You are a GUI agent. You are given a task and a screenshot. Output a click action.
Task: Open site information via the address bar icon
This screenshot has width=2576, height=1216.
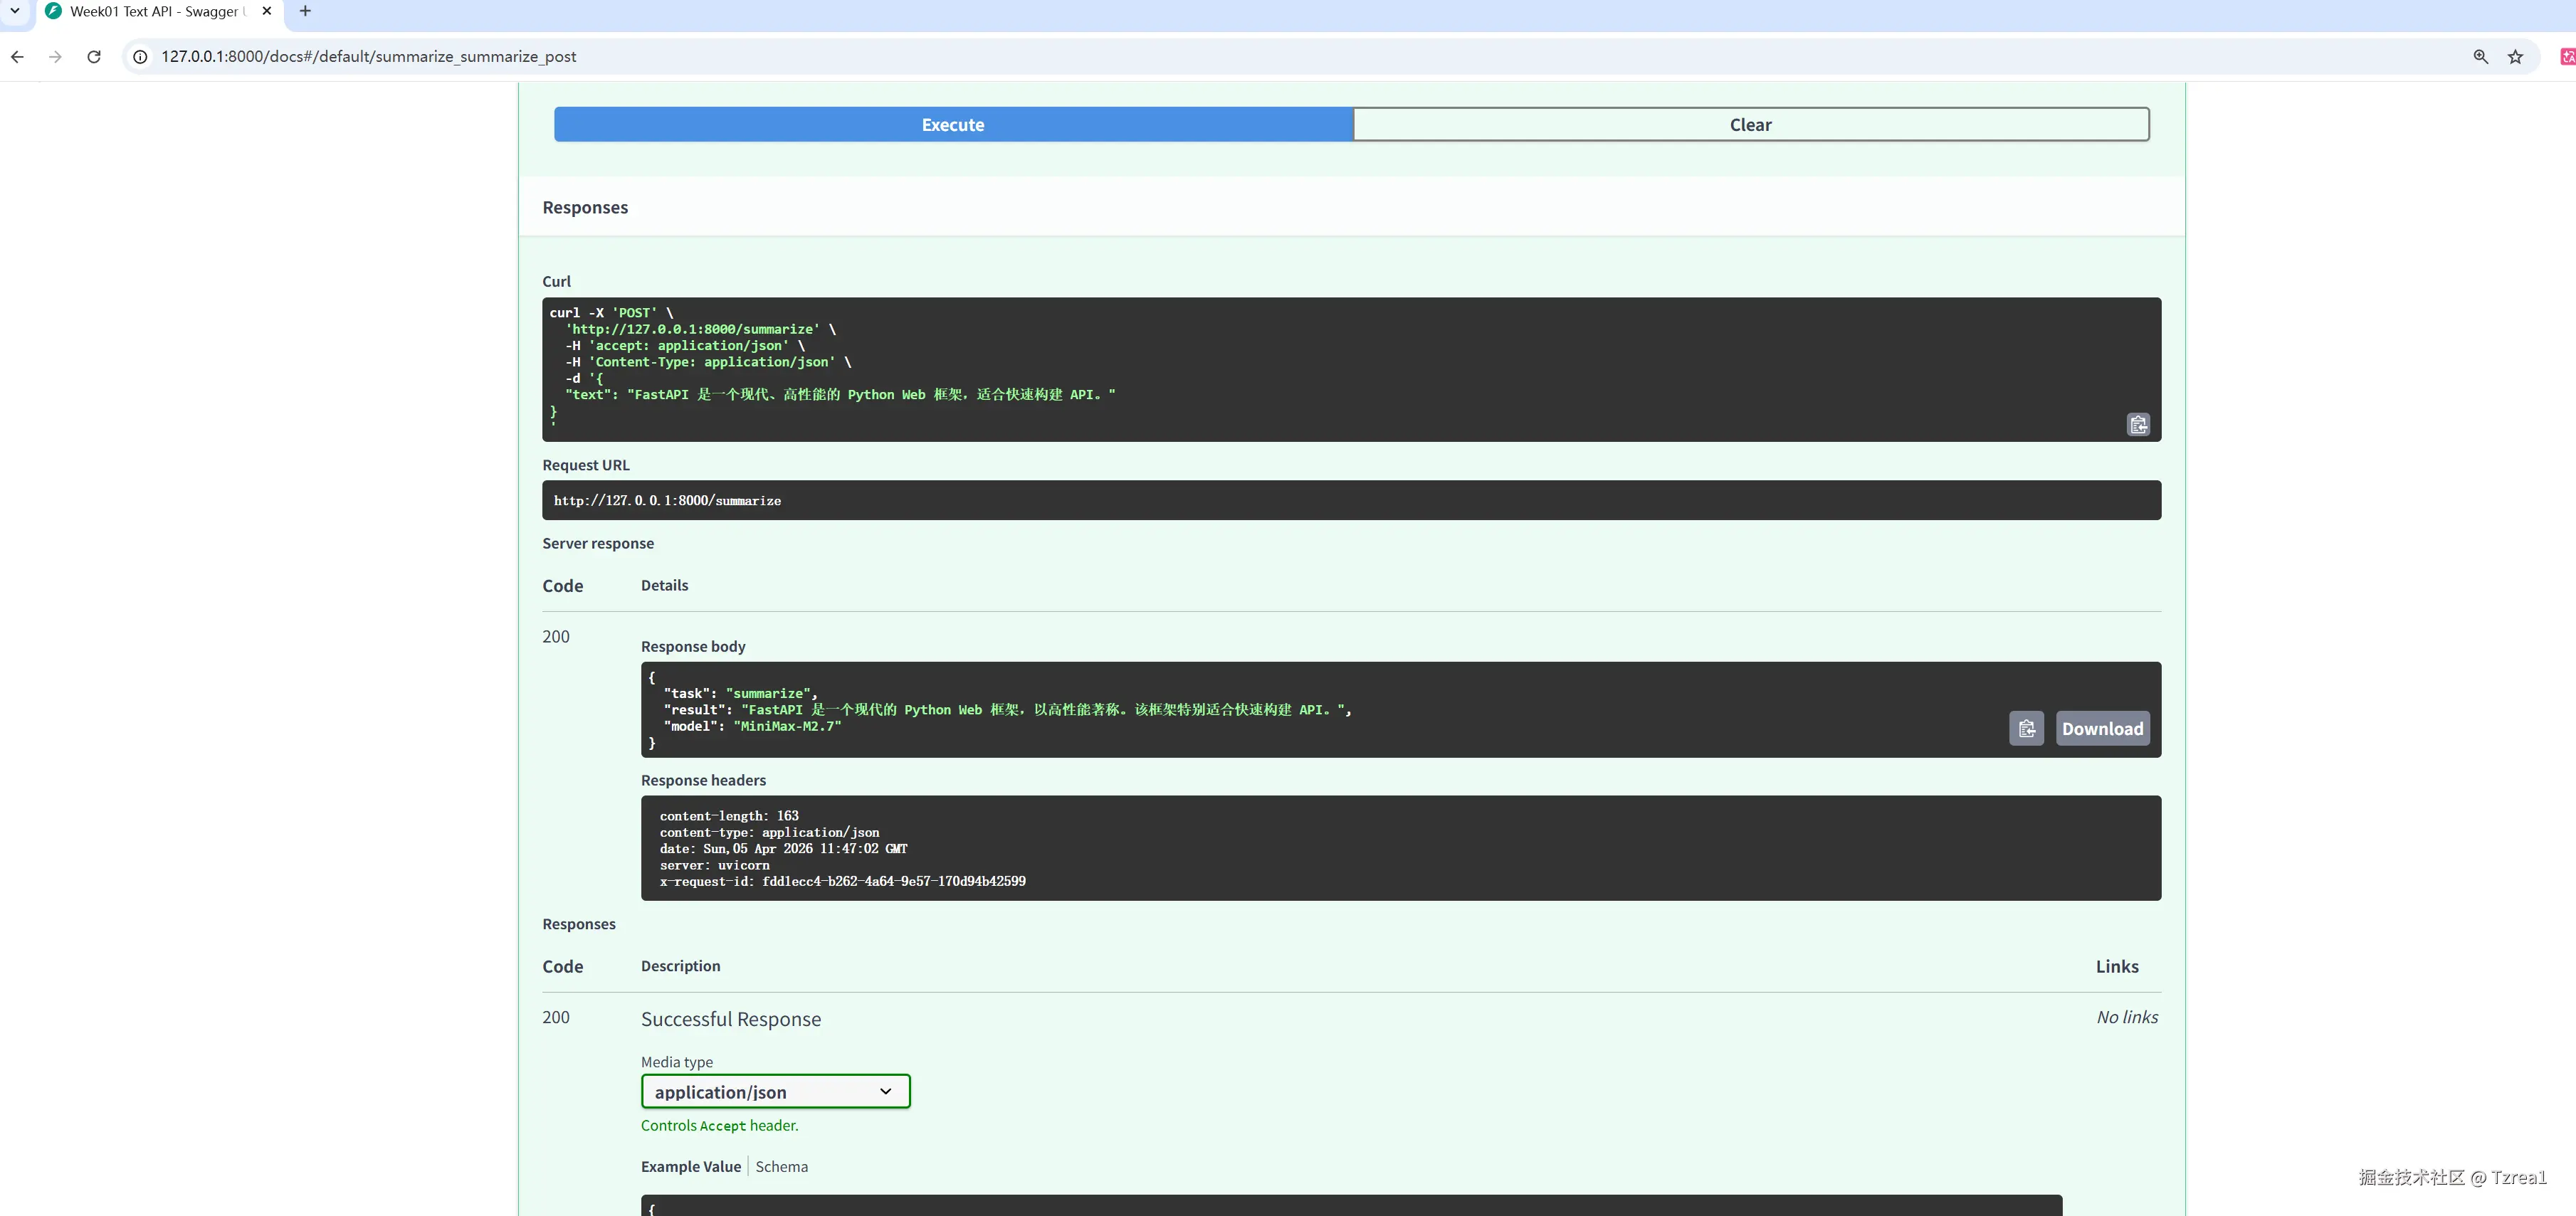click(139, 57)
